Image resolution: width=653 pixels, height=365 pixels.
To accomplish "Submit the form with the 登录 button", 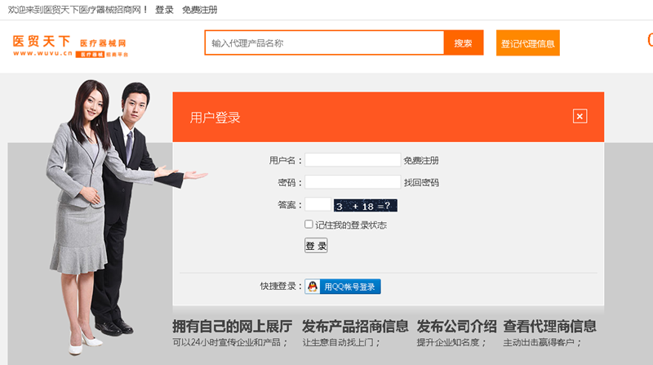I will click(316, 246).
